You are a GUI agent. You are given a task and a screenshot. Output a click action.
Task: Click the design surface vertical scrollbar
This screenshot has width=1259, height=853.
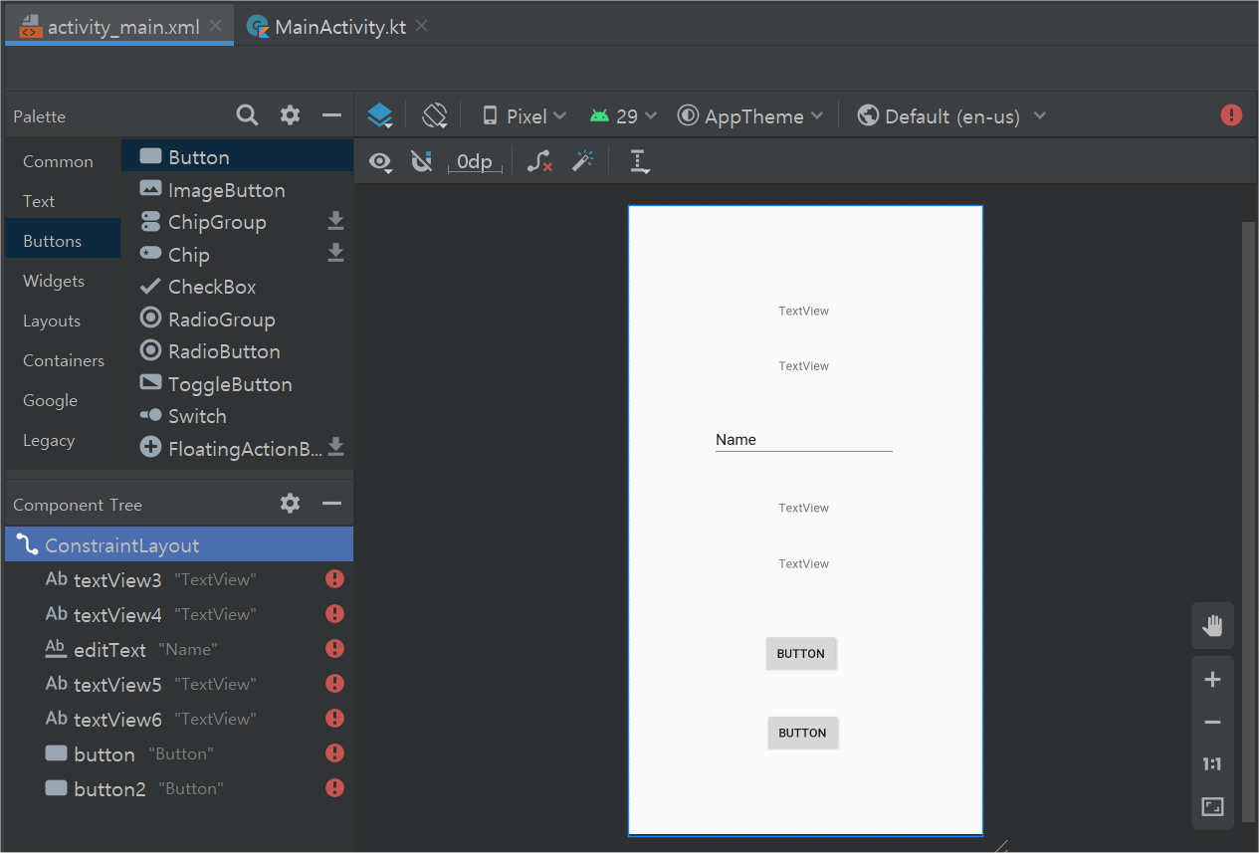1248,522
